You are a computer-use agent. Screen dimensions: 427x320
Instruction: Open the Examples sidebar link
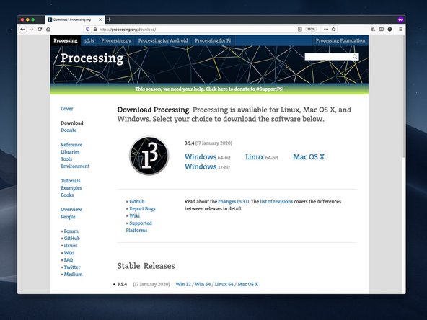[71, 188]
